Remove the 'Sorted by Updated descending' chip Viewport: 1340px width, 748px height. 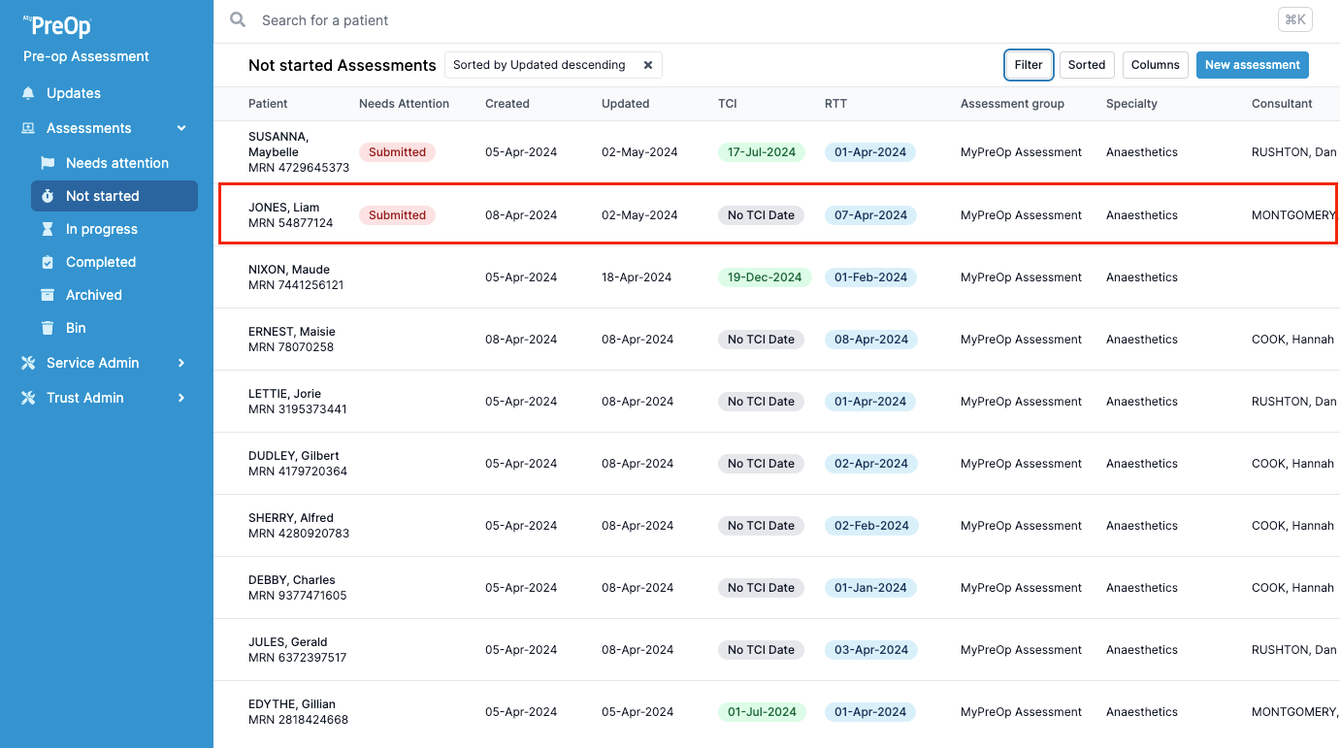click(x=648, y=65)
